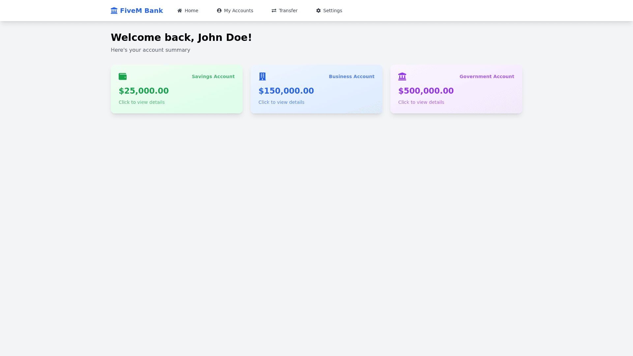
Task: Click the user profile icon beside My Accounts
Action: point(219,10)
